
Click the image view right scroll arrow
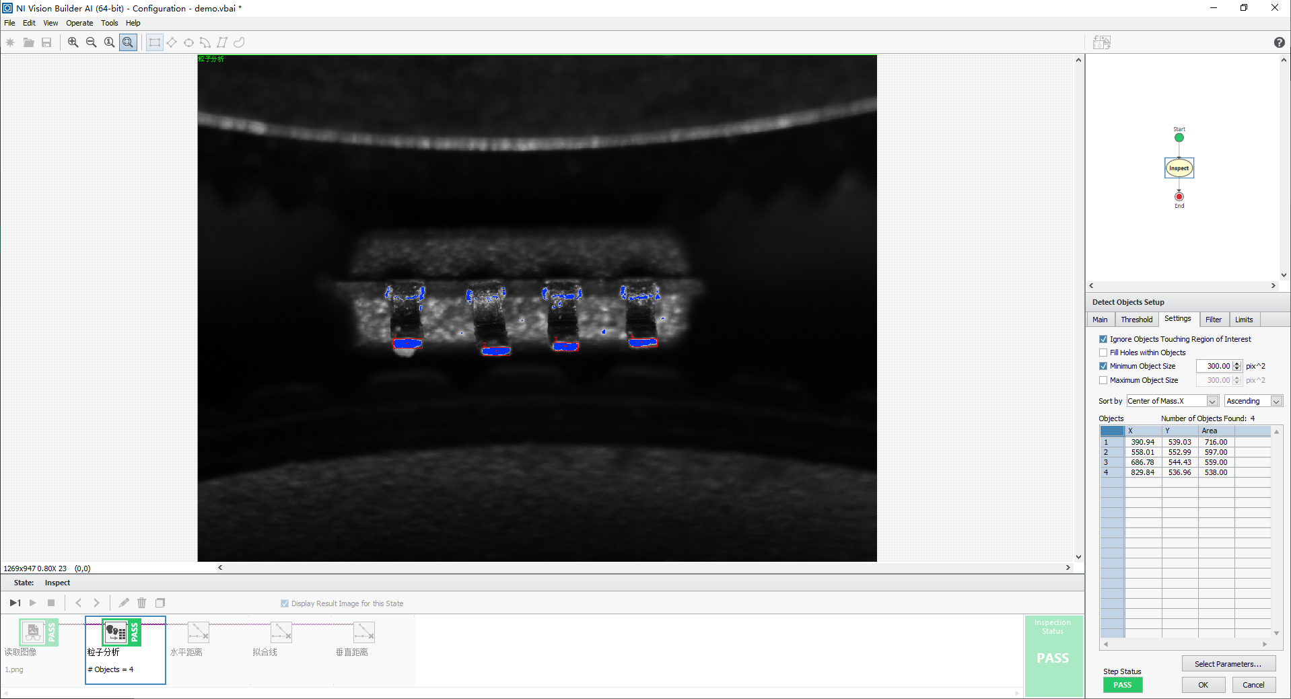click(1068, 568)
